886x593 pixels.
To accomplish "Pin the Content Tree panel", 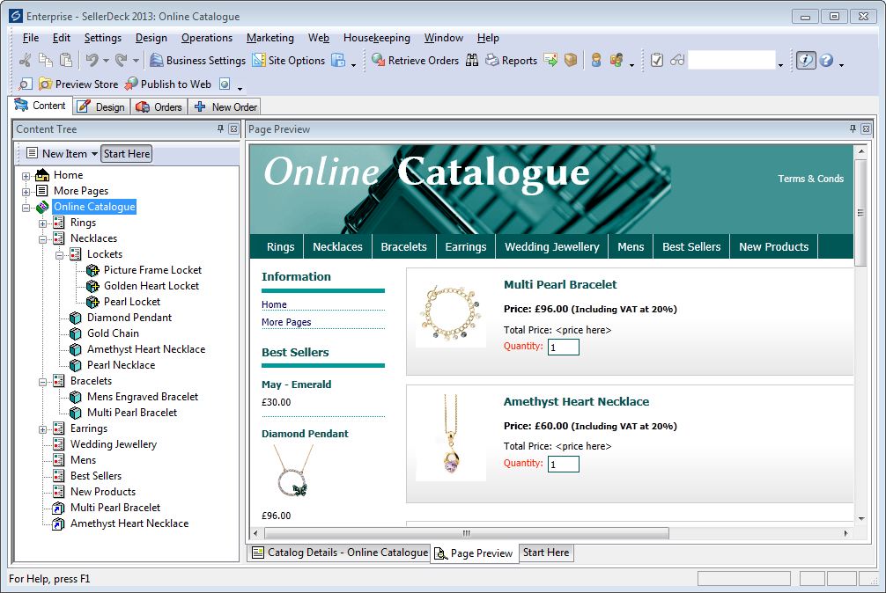I will (x=221, y=129).
